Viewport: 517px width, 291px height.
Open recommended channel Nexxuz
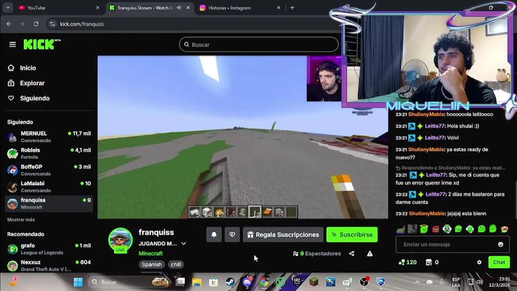pyautogui.click(x=49, y=265)
